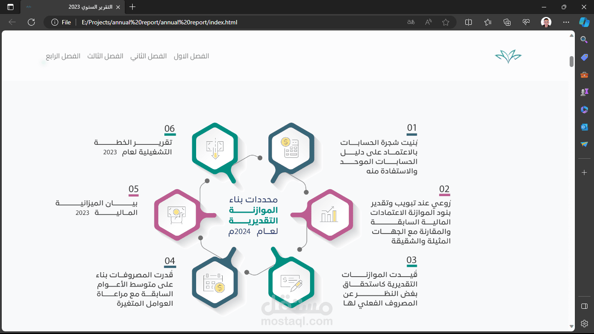Image resolution: width=594 pixels, height=334 pixels.
Task: Click the number 06 heading
Action: click(170, 129)
